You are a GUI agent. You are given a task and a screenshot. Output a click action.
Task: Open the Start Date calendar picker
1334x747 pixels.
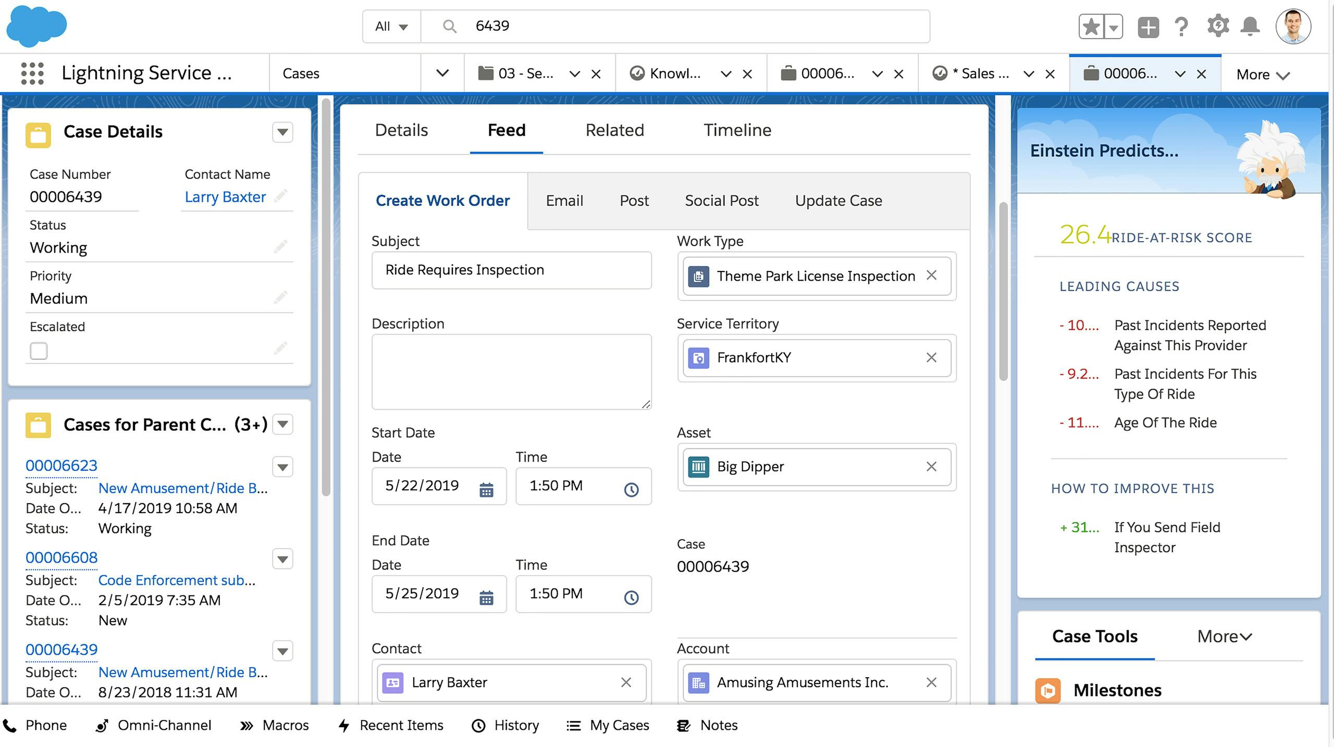(486, 489)
